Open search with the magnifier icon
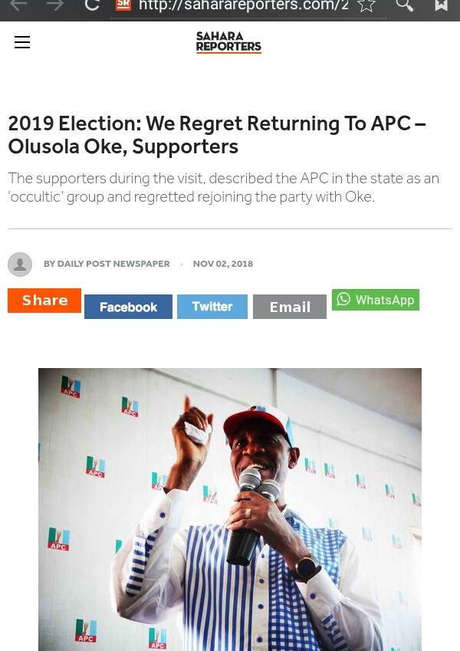This screenshot has height=651, width=460. pyautogui.click(x=404, y=5)
